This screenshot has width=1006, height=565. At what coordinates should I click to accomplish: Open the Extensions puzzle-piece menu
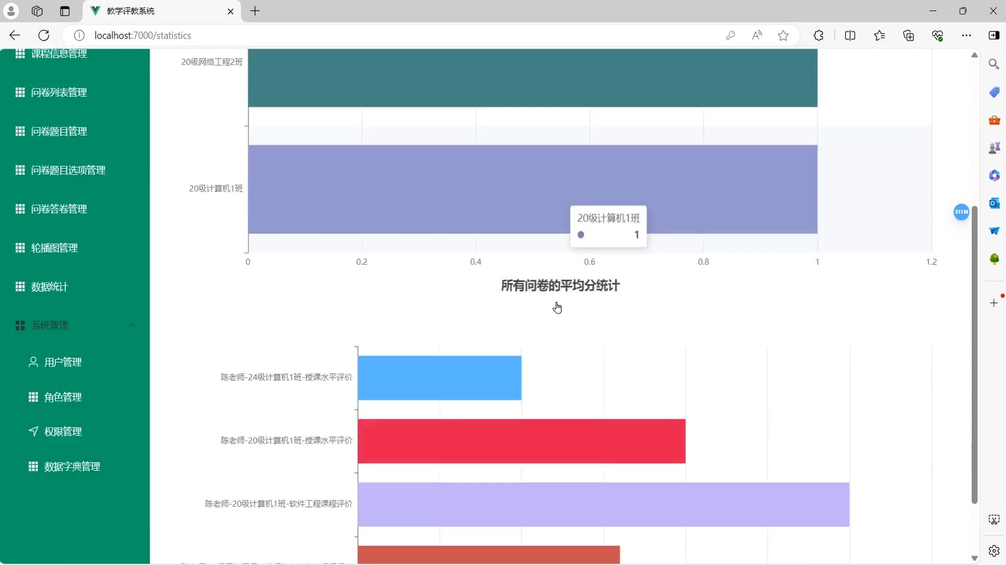[819, 35]
